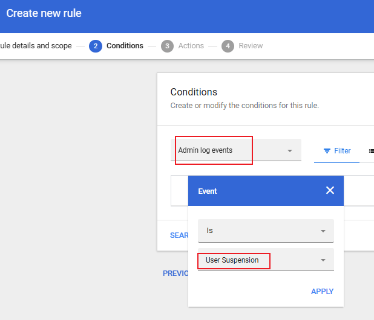Jump to the Actions step
This screenshot has width=374, height=320.
click(x=191, y=46)
